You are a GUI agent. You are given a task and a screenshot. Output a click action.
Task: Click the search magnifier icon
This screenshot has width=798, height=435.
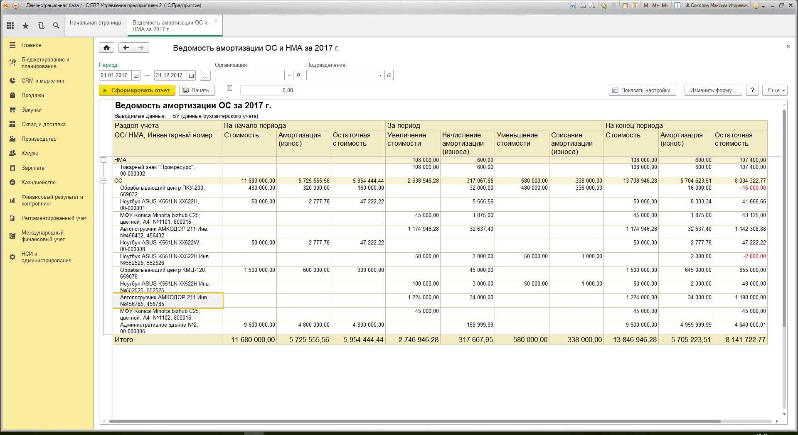[x=56, y=26]
